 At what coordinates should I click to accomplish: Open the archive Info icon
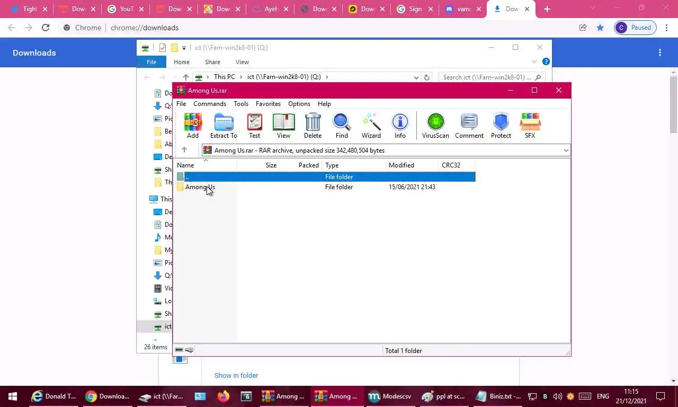400,126
